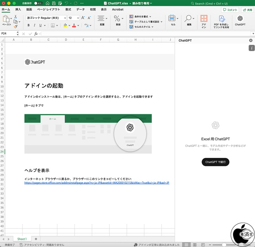The image size is (255, 247).
Task: Apply the red font color
Action: [x=74, y=25]
